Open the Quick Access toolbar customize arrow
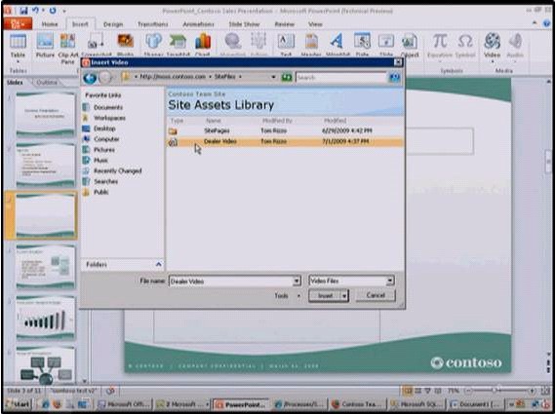 pos(64,11)
